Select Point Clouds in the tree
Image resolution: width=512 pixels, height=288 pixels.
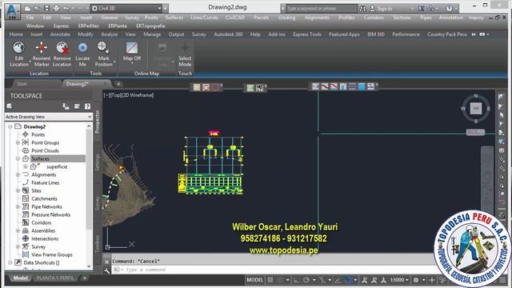pyautogui.click(x=45, y=150)
